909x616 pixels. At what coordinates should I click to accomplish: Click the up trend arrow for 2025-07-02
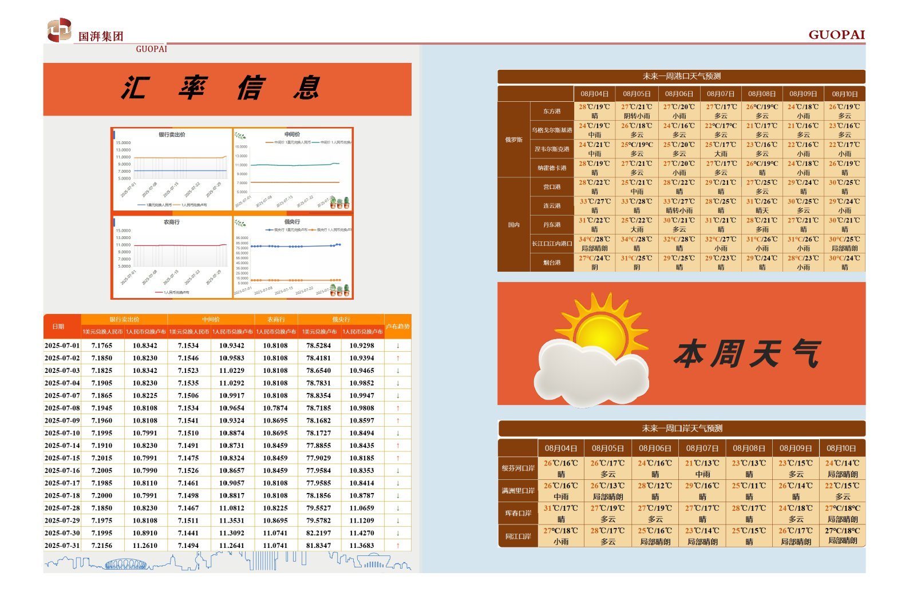(x=398, y=358)
